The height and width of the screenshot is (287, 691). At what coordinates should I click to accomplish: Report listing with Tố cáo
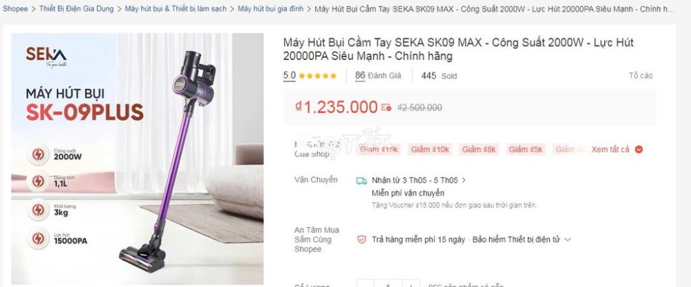(641, 76)
